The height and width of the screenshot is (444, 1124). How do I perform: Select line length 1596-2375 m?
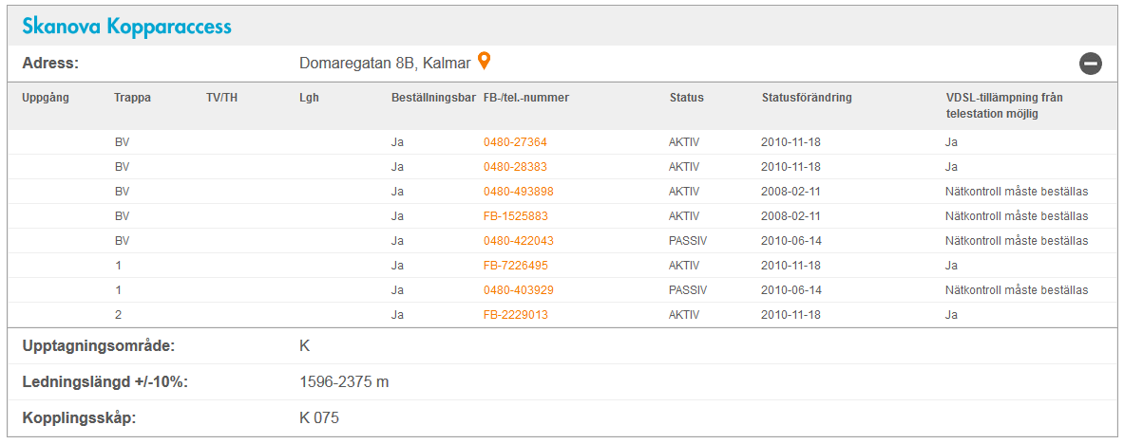pyautogui.click(x=344, y=381)
